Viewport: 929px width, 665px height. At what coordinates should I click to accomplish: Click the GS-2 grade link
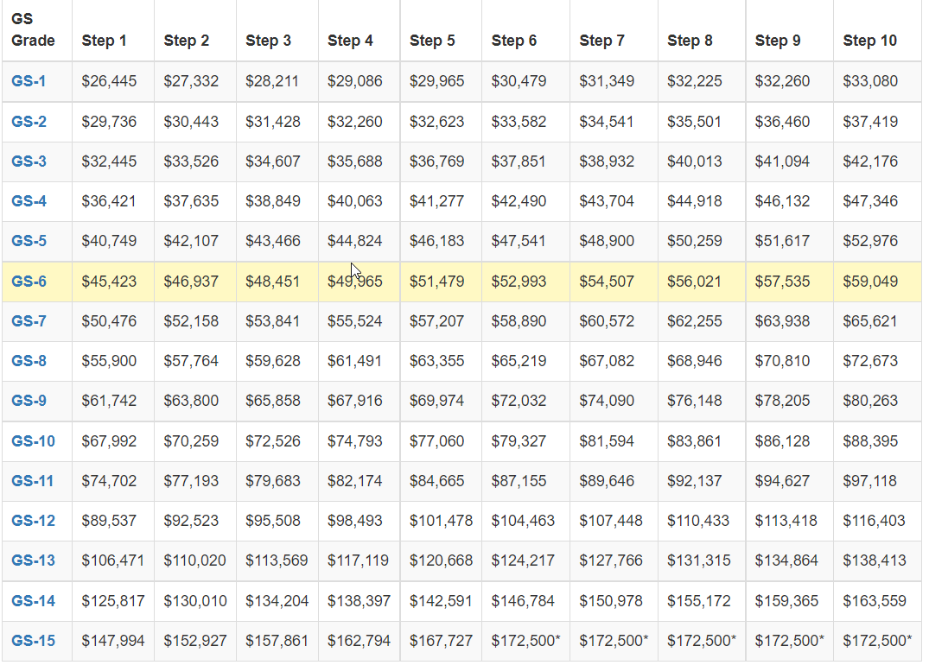(x=29, y=122)
